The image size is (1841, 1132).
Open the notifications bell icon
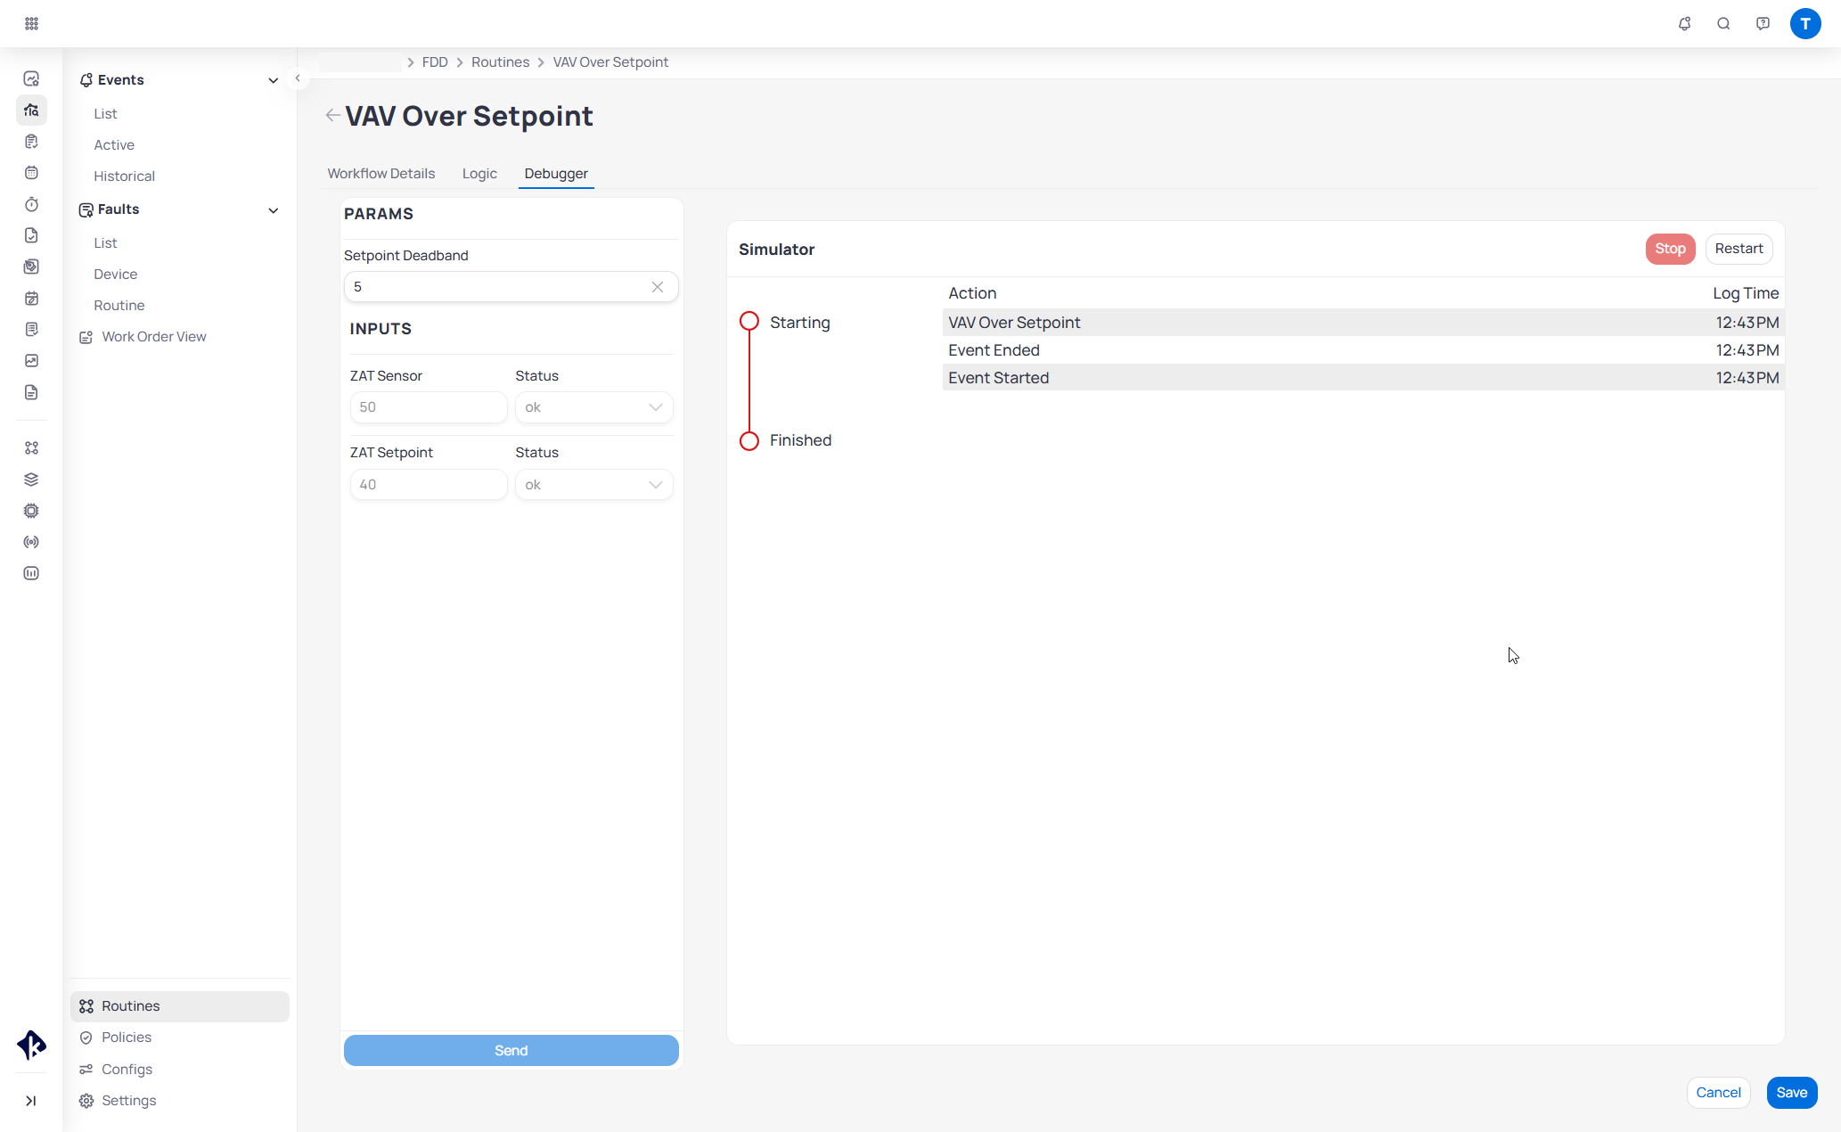(1684, 23)
